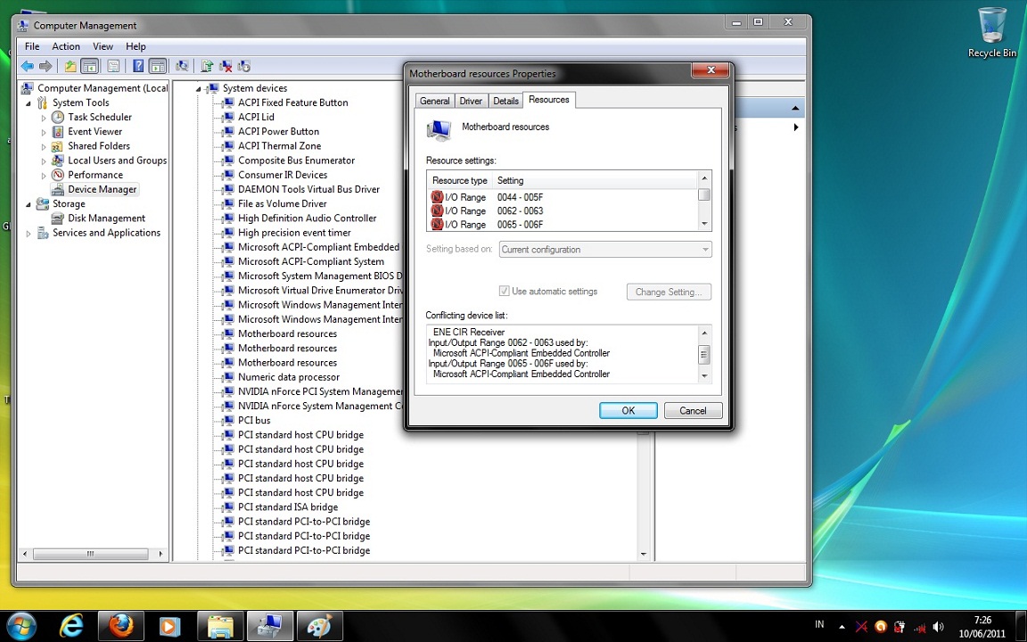Click the grey Forward arrow in toolbar
Screen dimensions: 1027x642
[x=45, y=66]
